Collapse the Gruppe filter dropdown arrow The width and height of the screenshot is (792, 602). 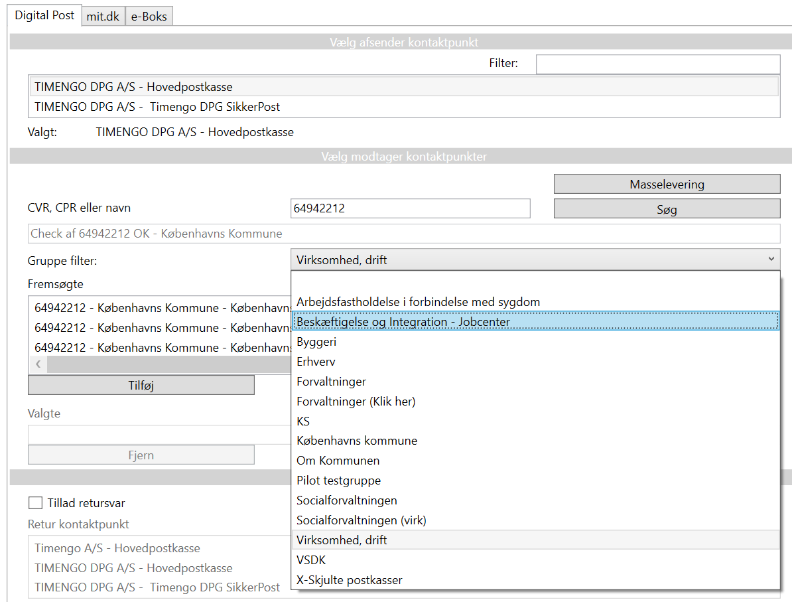771,260
